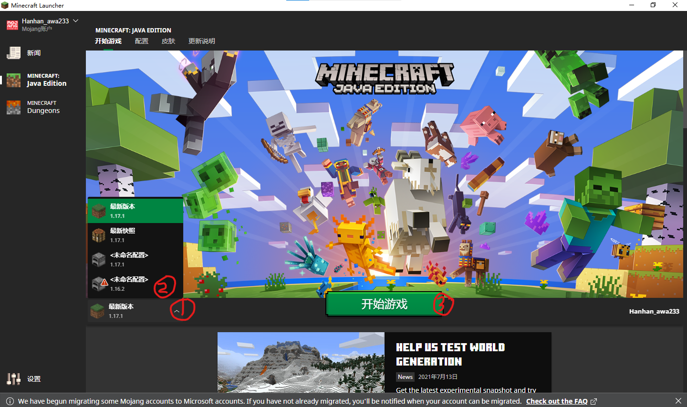Open Minecraft Dungeons in sidebar
The height and width of the screenshot is (407, 687).
[x=43, y=107]
